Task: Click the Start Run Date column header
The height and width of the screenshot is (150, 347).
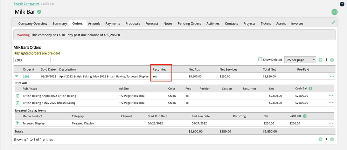Action: click(x=157, y=116)
